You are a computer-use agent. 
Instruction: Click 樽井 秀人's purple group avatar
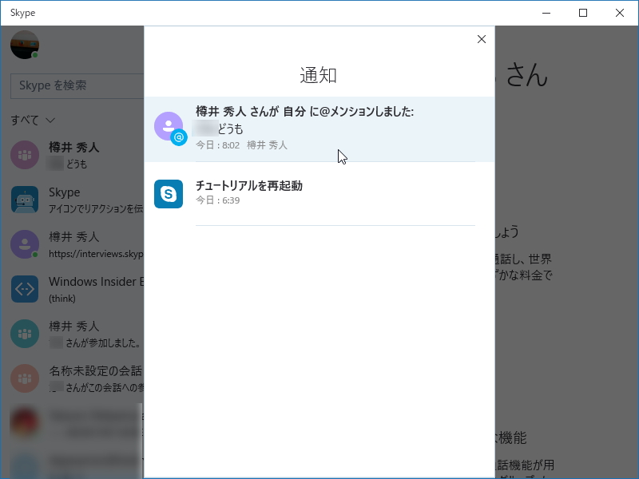pyautogui.click(x=24, y=155)
